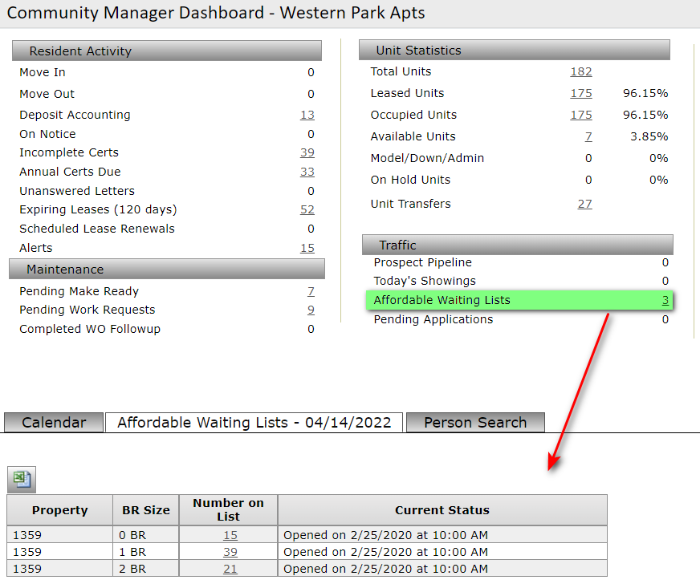The height and width of the screenshot is (584, 700).
Task: Open Affordable Waiting Lists count 3
Action: coord(665,300)
